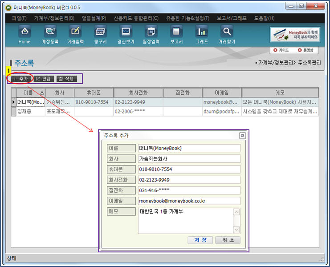
Task: Open the 알뜰설계(P) menu
Action: tap(94, 18)
